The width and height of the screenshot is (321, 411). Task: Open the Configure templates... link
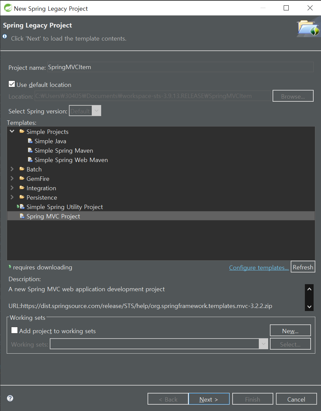pyautogui.click(x=259, y=267)
